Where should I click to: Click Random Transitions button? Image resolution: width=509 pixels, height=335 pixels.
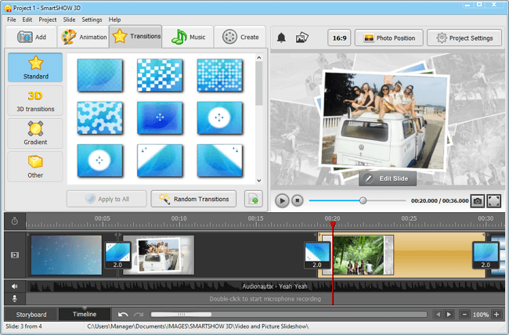(193, 199)
